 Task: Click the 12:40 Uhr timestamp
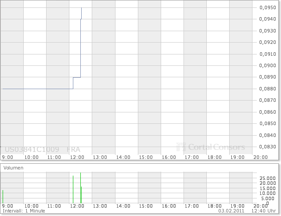(263, 211)
